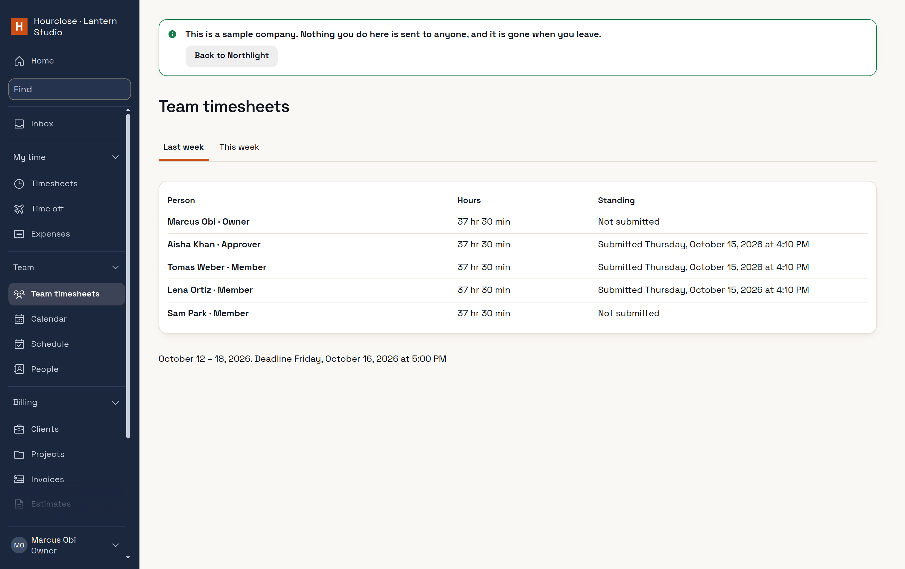
Task: Open Tomas Weber · Member timesheet row
Action: tap(517, 267)
